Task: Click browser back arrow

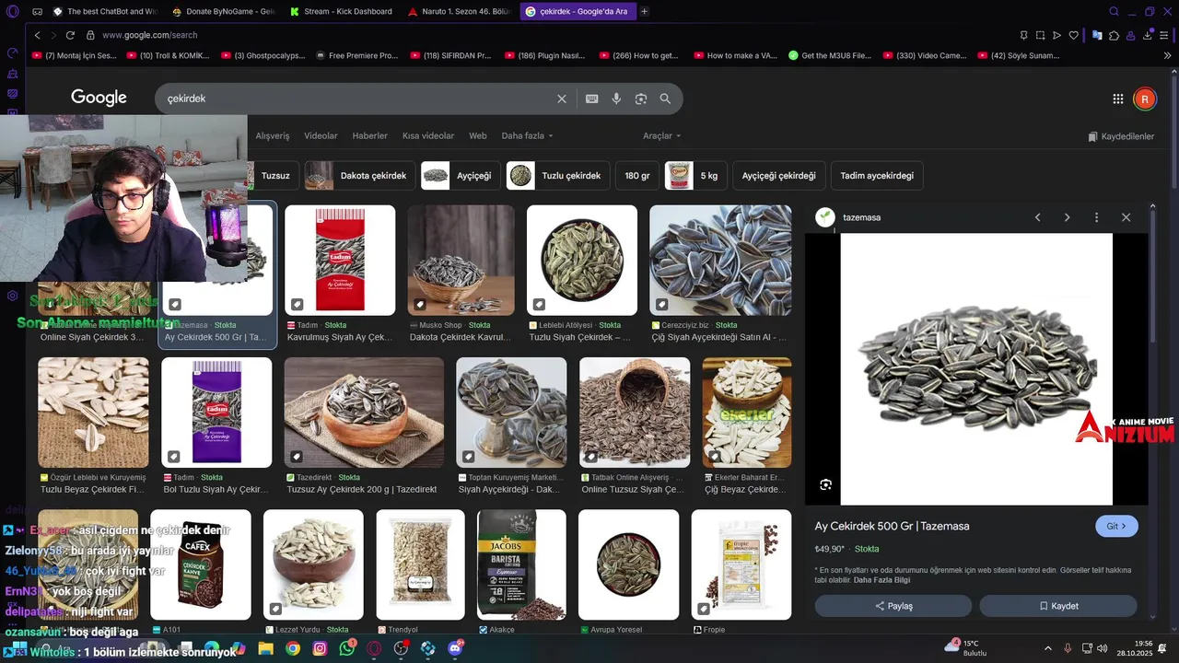Action: 38,35
